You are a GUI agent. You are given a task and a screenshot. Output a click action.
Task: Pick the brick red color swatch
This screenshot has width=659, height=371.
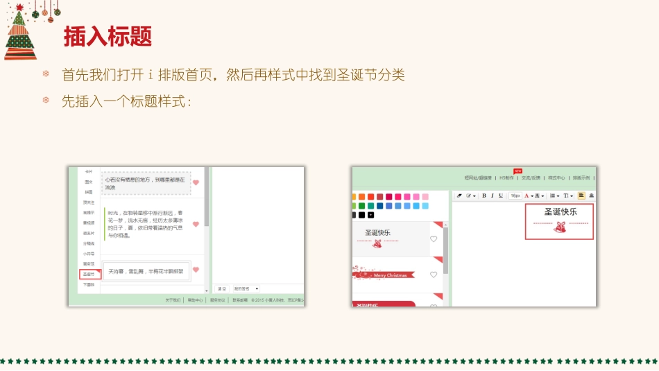pyautogui.click(x=380, y=197)
